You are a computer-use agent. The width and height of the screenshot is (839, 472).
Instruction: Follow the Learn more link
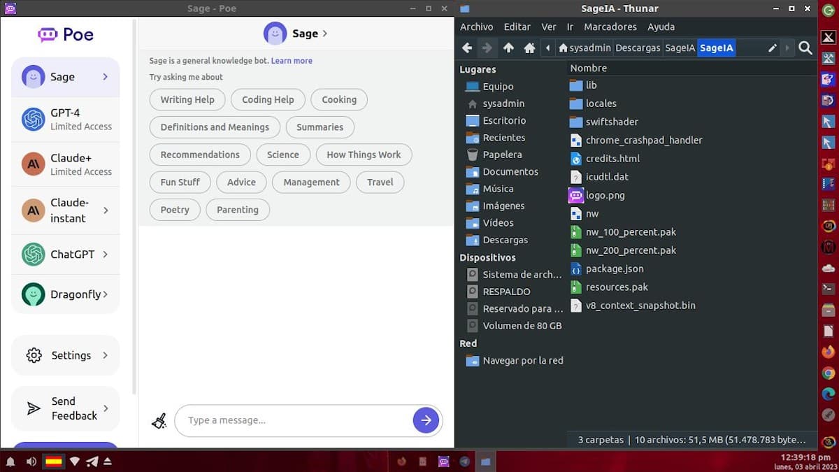point(292,61)
